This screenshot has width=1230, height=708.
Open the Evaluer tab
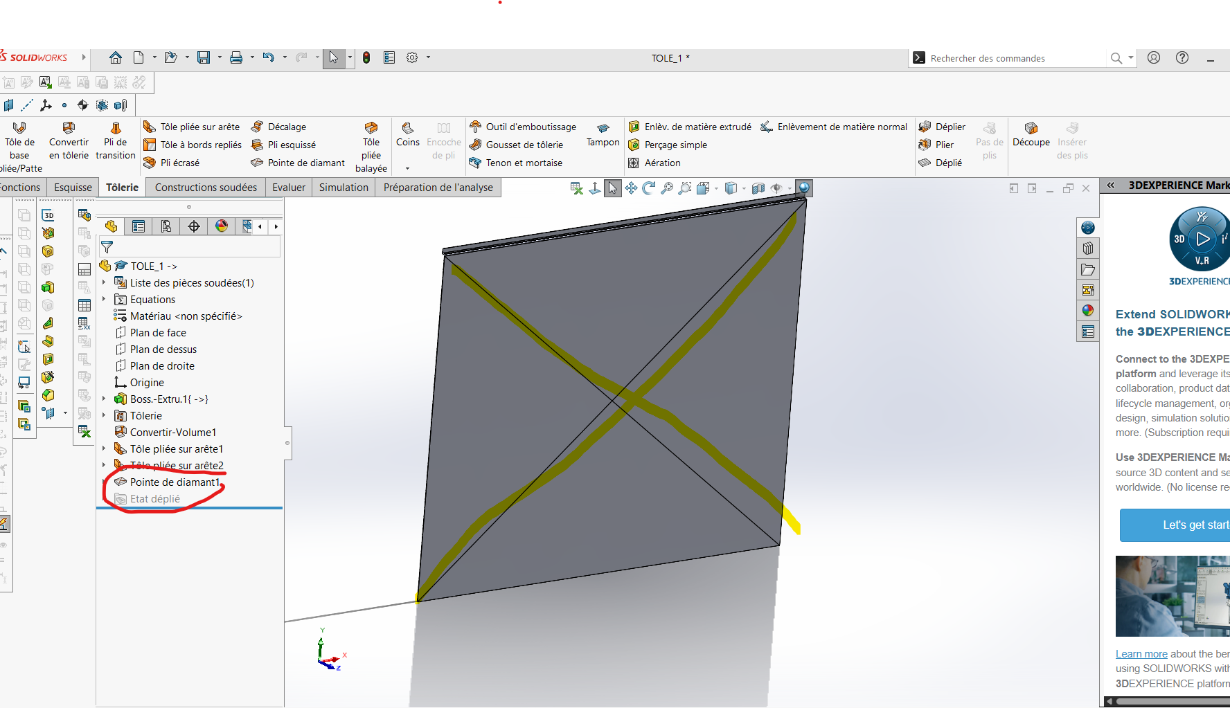point(288,188)
